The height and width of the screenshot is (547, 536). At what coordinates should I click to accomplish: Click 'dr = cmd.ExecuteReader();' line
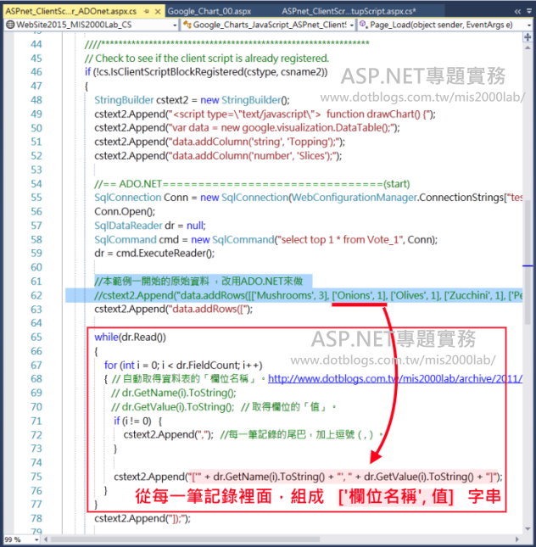pyautogui.click(x=154, y=254)
